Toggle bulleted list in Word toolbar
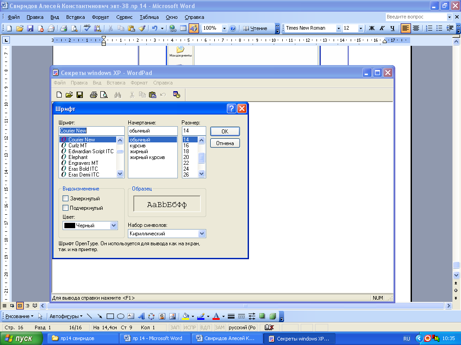This screenshot has height=345, width=461. (439, 28)
